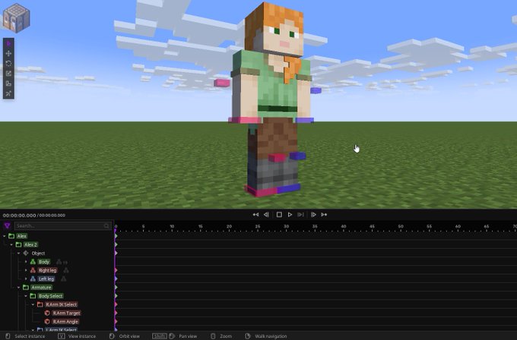Click the blue part icon beside Left leg
Screen dimensions: 517x340
pyautogui.click(x=33, y=279)
